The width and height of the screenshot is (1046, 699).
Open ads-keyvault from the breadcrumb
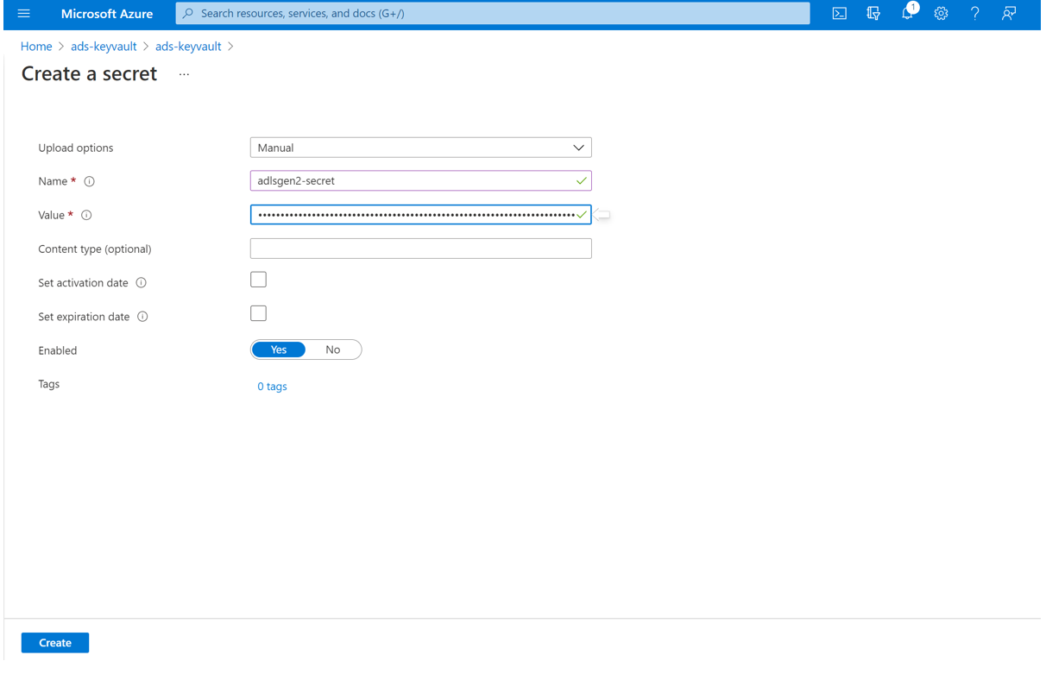tap(104, 46)
